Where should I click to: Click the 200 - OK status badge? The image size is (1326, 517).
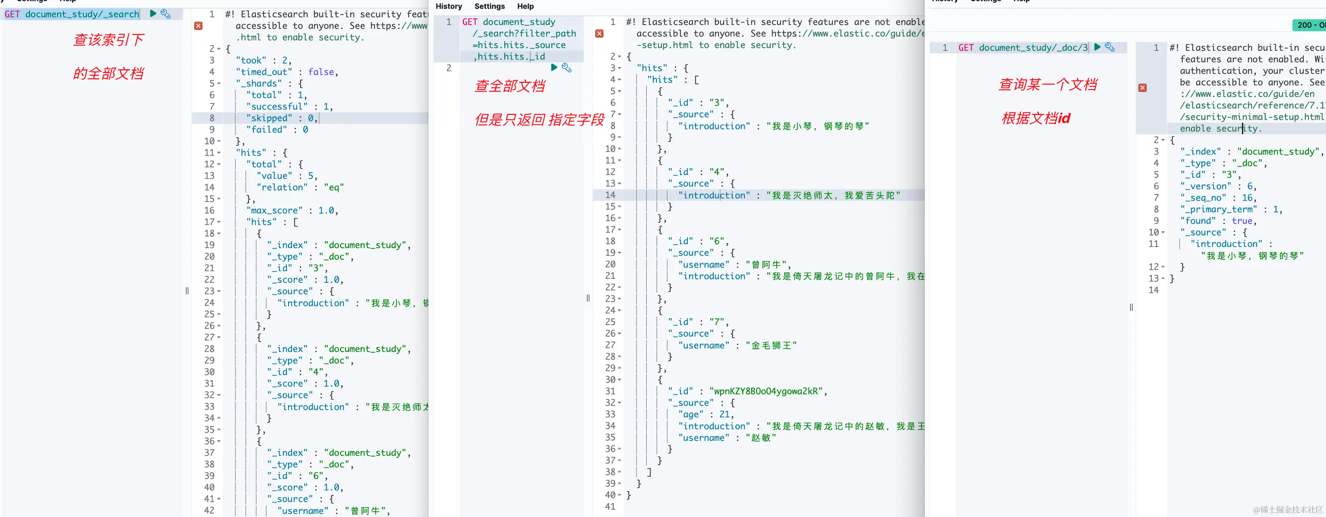tap(1309, 25)
